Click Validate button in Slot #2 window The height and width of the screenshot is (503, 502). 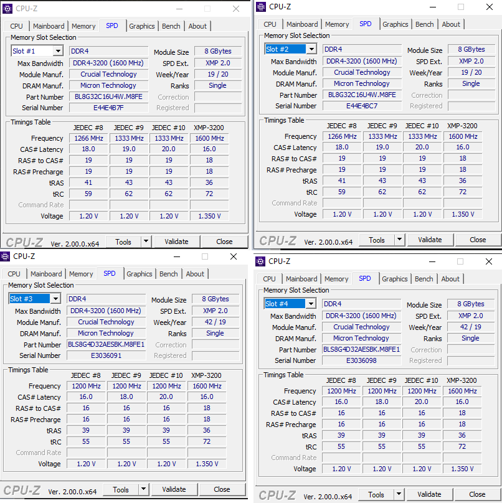(430, 240)
